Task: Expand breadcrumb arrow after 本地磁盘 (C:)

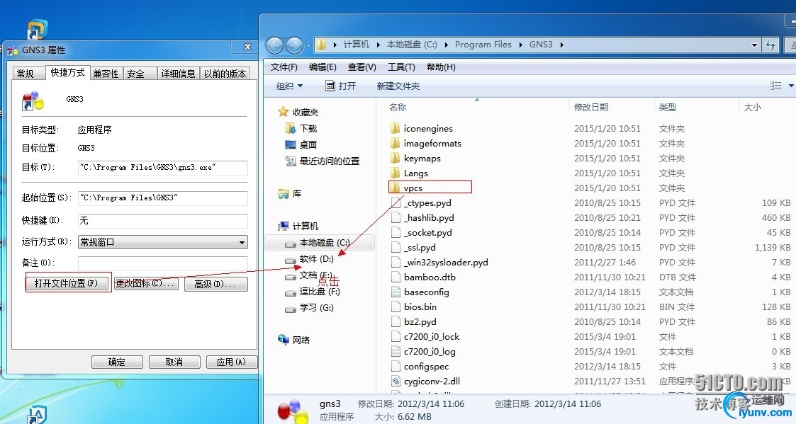Action: tap(447, 45)
